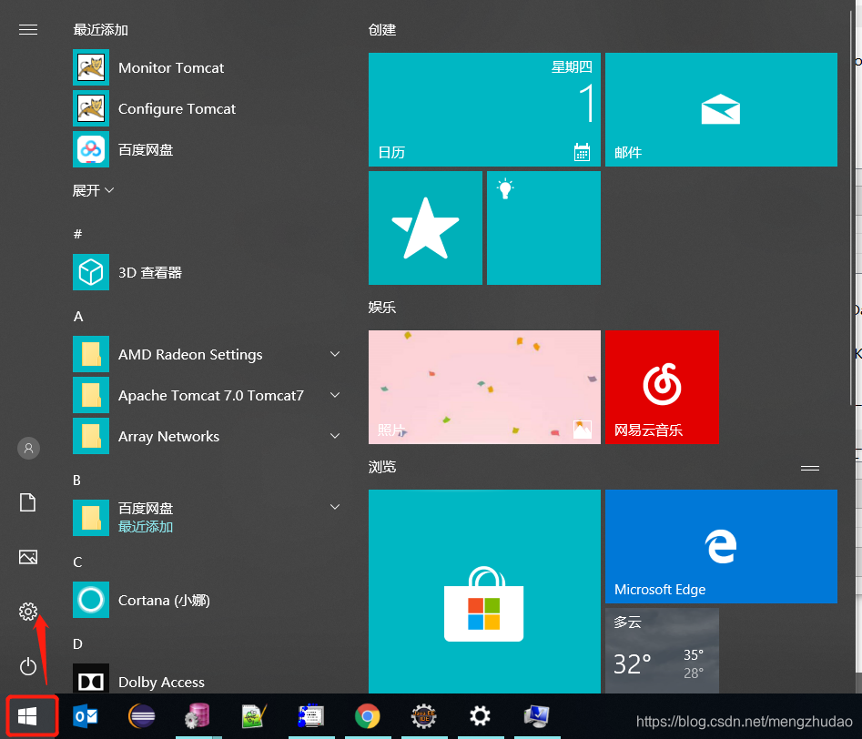Click the 娱乐 group title

coord(382,307)
